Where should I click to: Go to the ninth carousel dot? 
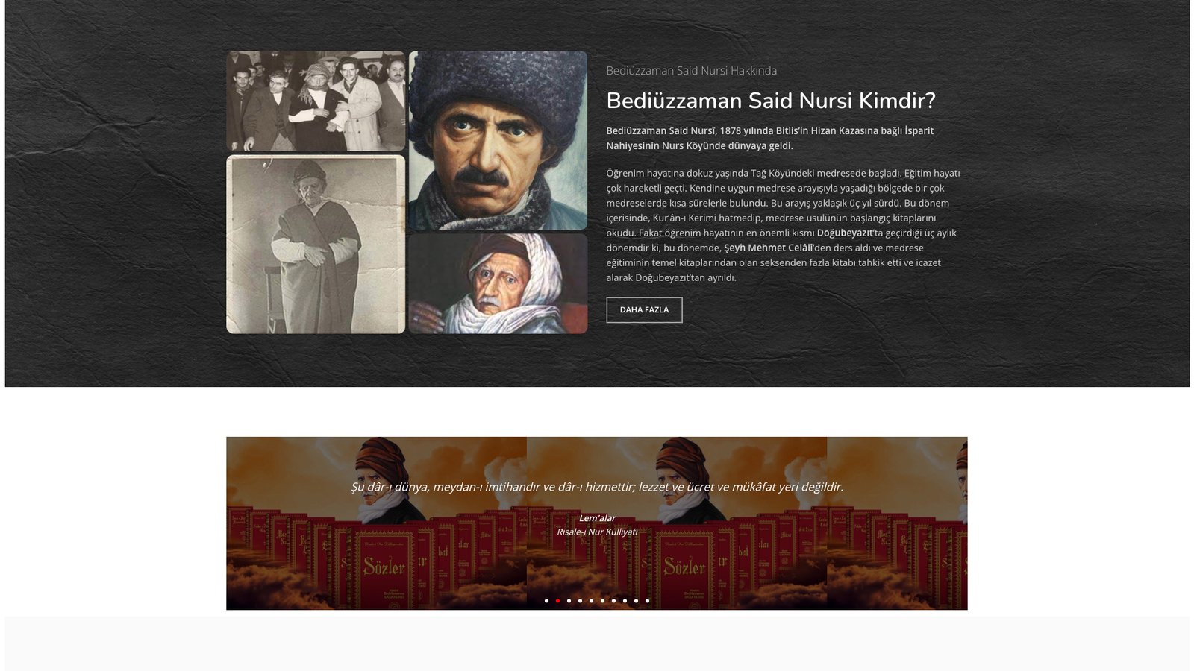[x=636, y=600]
